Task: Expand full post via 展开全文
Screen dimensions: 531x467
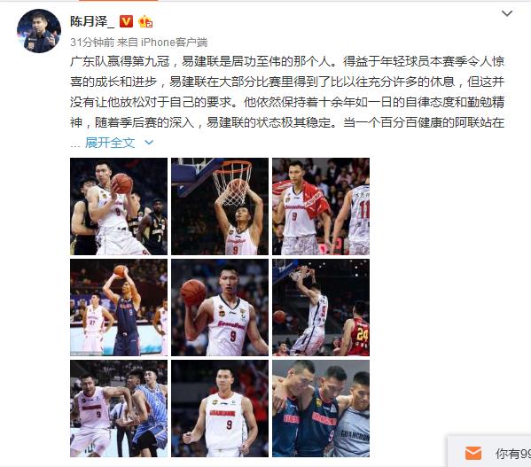Action: pos(110,143)
